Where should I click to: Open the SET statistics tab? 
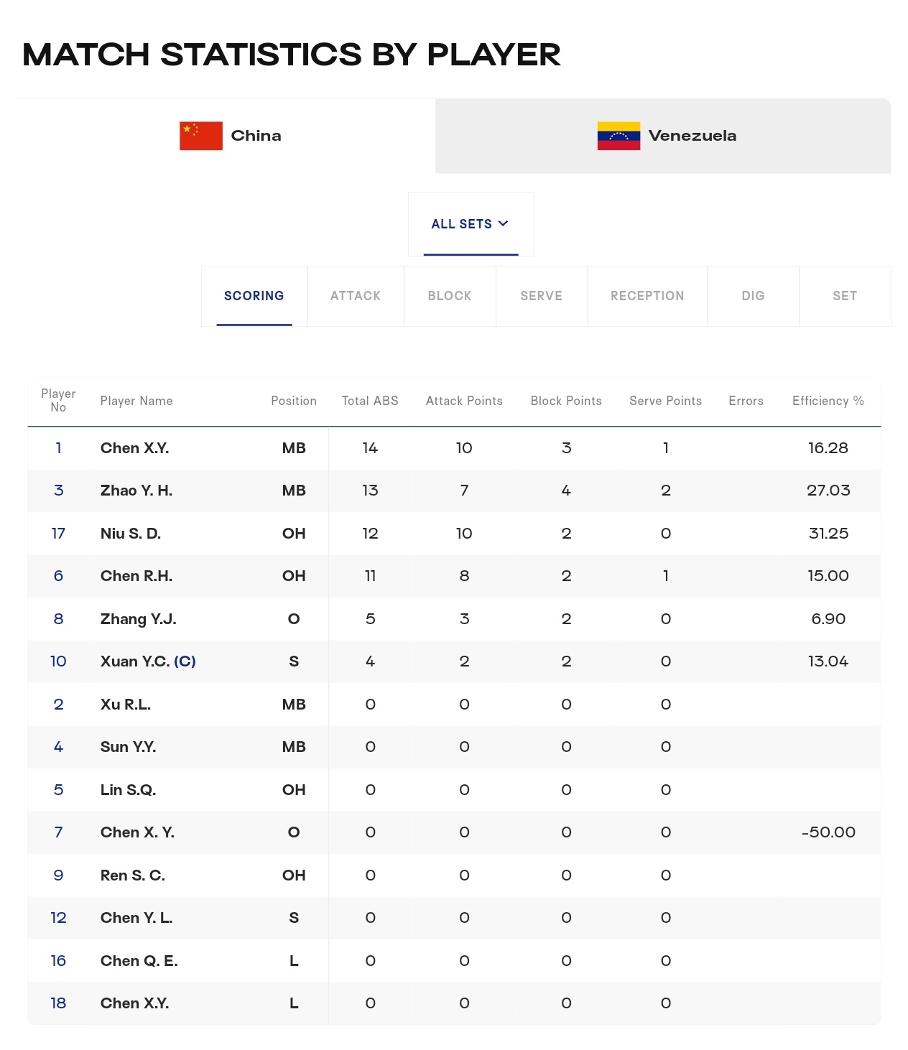845,296
